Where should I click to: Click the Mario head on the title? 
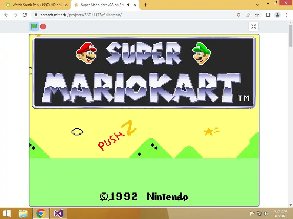pyautogui.click(x=87, y=53)
